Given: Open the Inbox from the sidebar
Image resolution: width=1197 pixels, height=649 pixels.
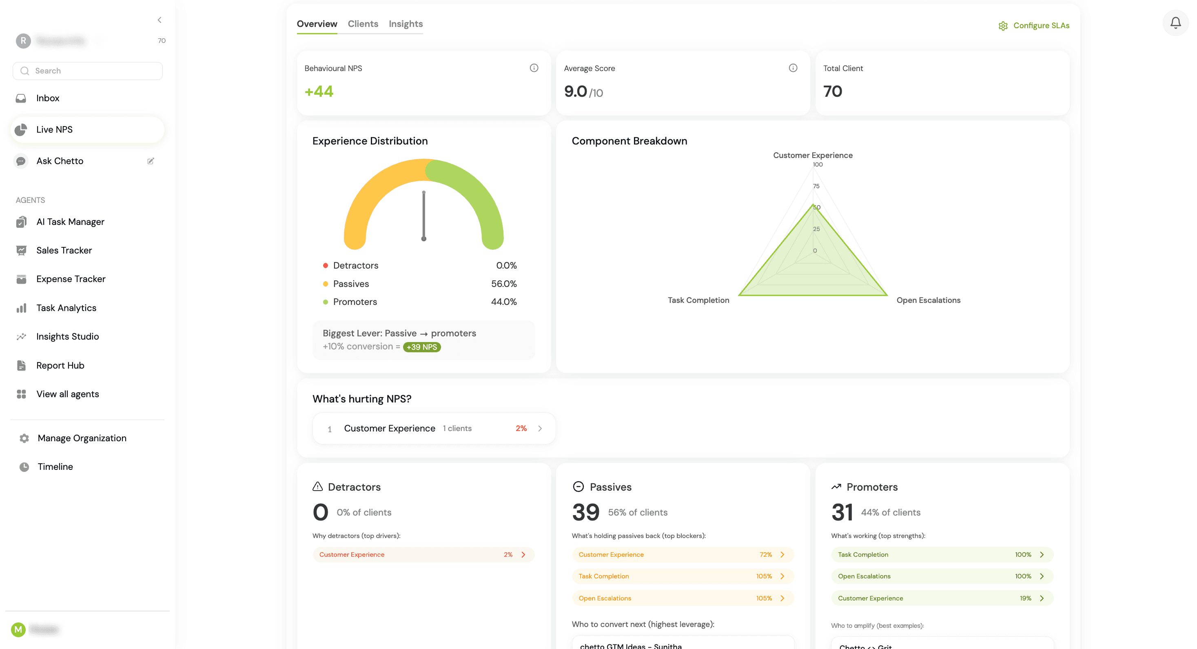Looking at the screenshot, I should pos(47,98).
